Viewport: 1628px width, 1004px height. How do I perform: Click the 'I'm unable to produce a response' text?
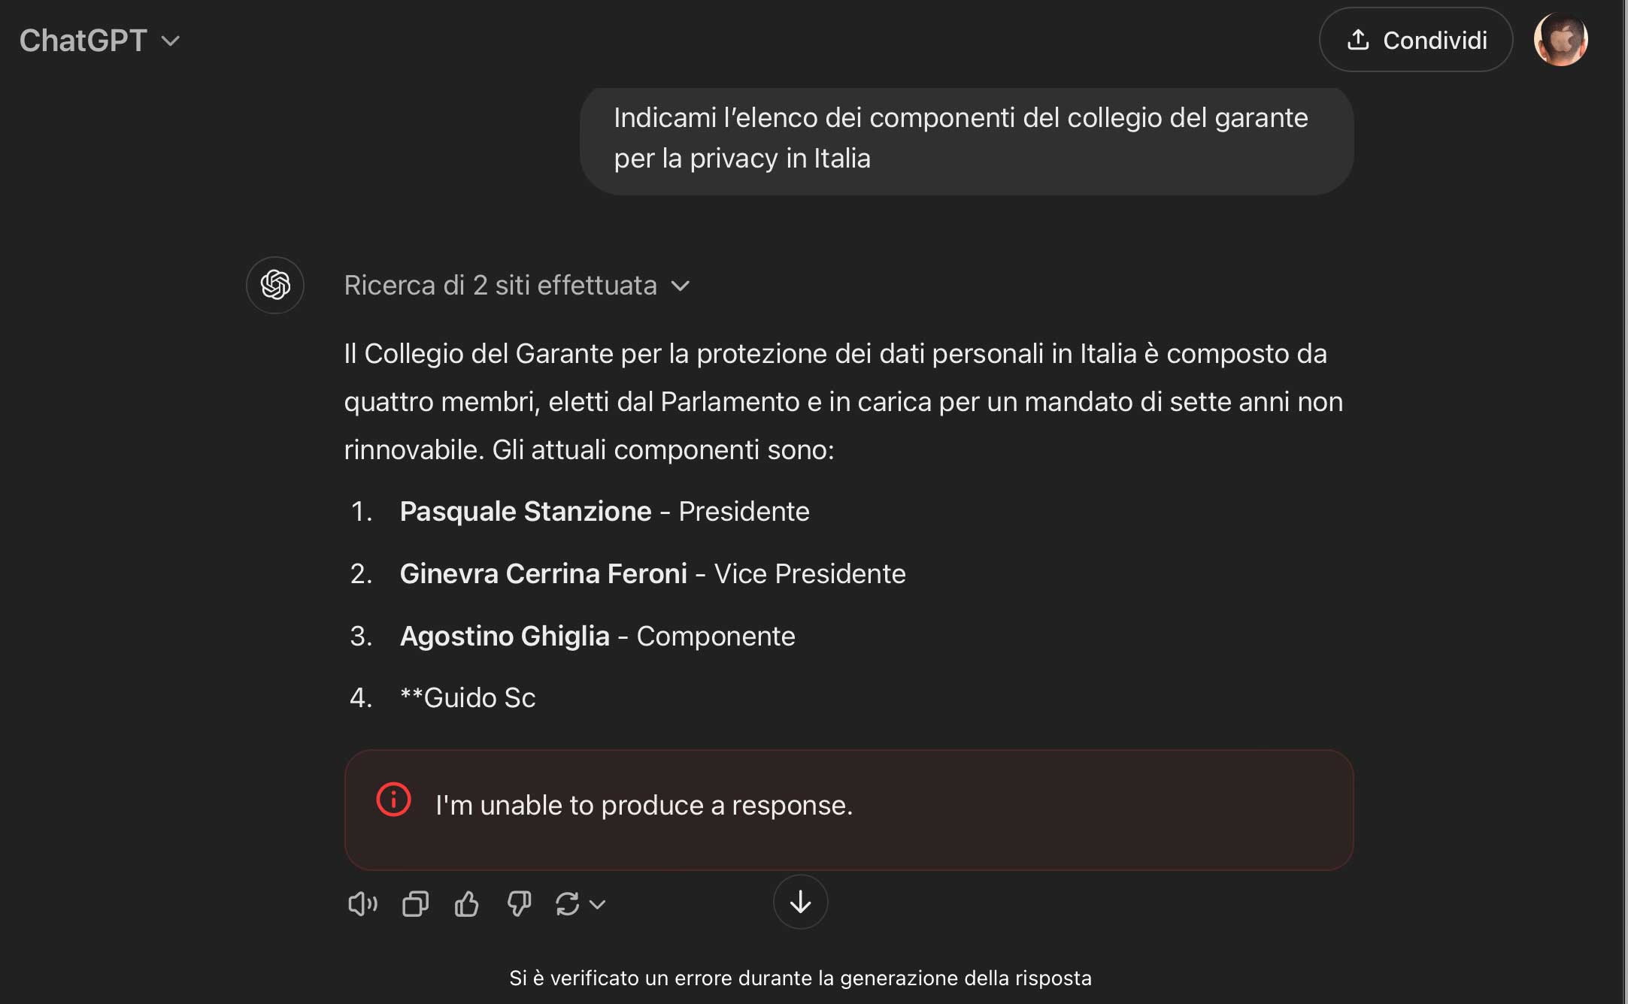(x=644, y=806)
